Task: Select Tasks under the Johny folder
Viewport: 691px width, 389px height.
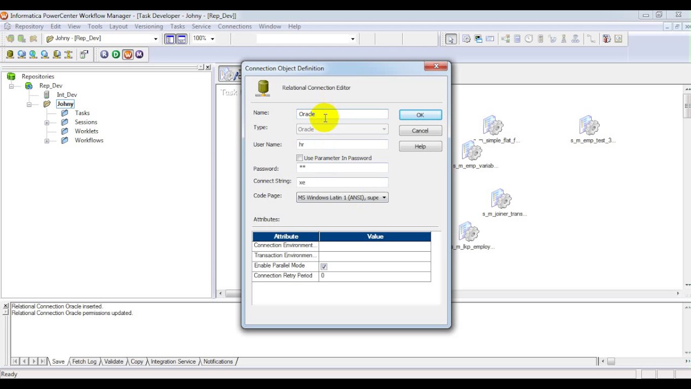Action: tap(82, 113)
